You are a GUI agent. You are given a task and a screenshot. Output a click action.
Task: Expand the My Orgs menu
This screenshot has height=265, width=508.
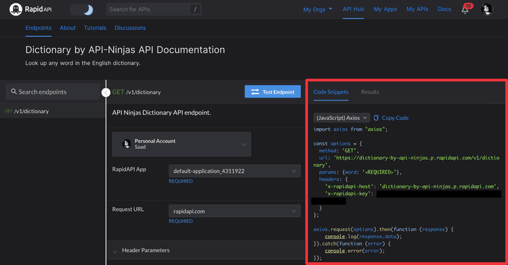(x=318, y=9)
